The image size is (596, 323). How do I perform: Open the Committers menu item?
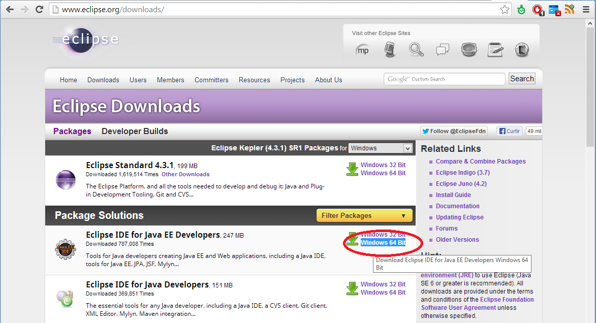coord(212,80)
